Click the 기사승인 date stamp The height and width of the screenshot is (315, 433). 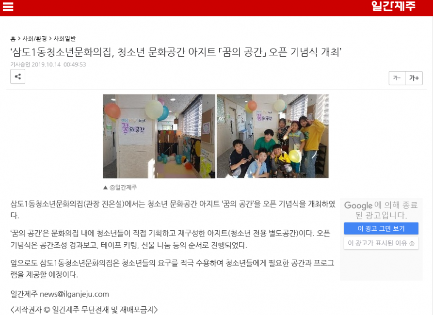48,64
